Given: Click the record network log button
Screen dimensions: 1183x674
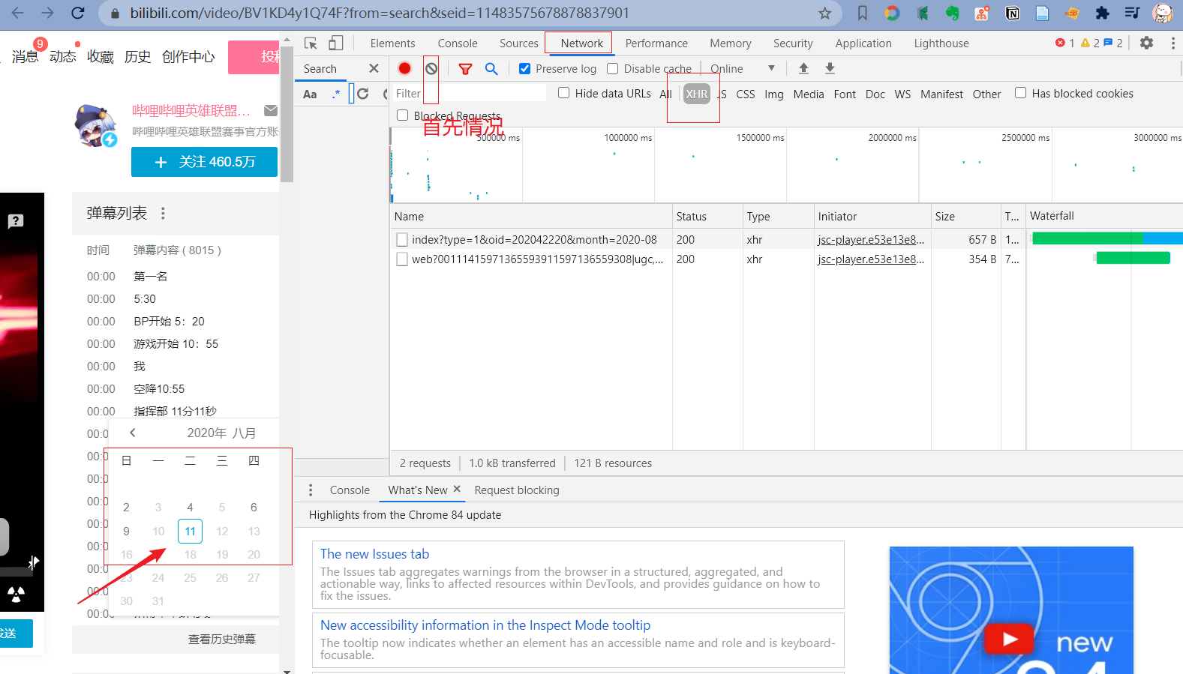Looking at the screenshot, I should (404, 68).
